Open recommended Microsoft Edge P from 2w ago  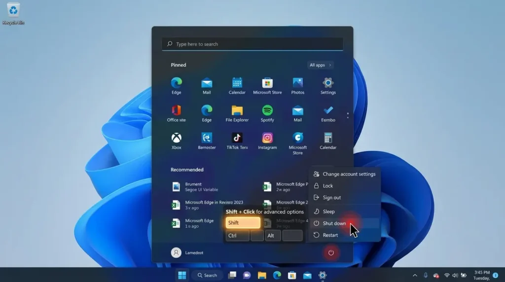coord(286,187)
